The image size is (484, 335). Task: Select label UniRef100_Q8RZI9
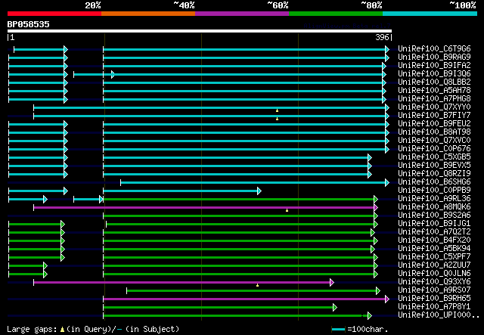pos(434,174)
